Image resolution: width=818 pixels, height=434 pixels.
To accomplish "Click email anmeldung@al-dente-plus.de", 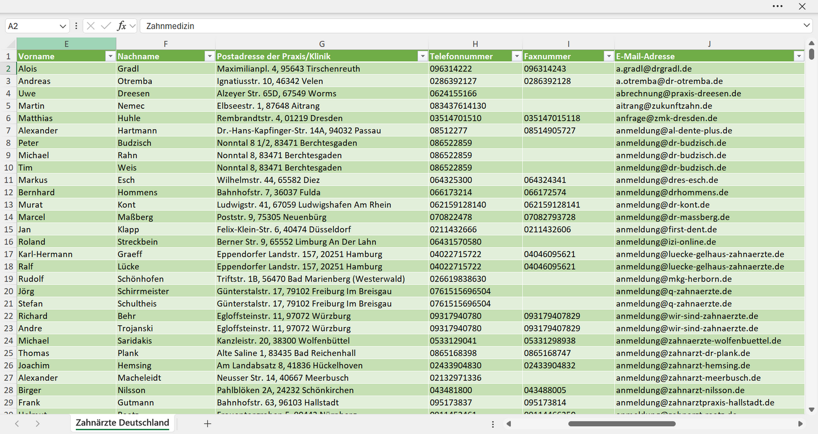I will [709, 131].
